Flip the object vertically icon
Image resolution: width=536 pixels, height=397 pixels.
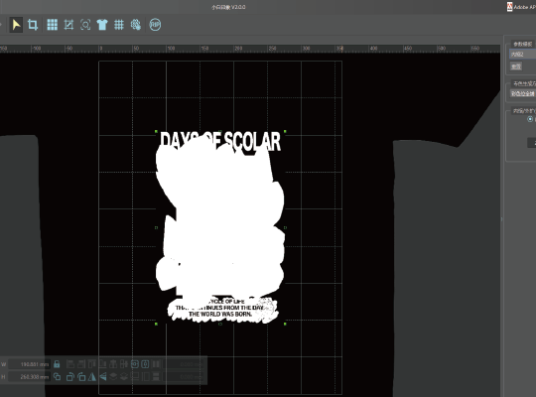pos(102,376)
